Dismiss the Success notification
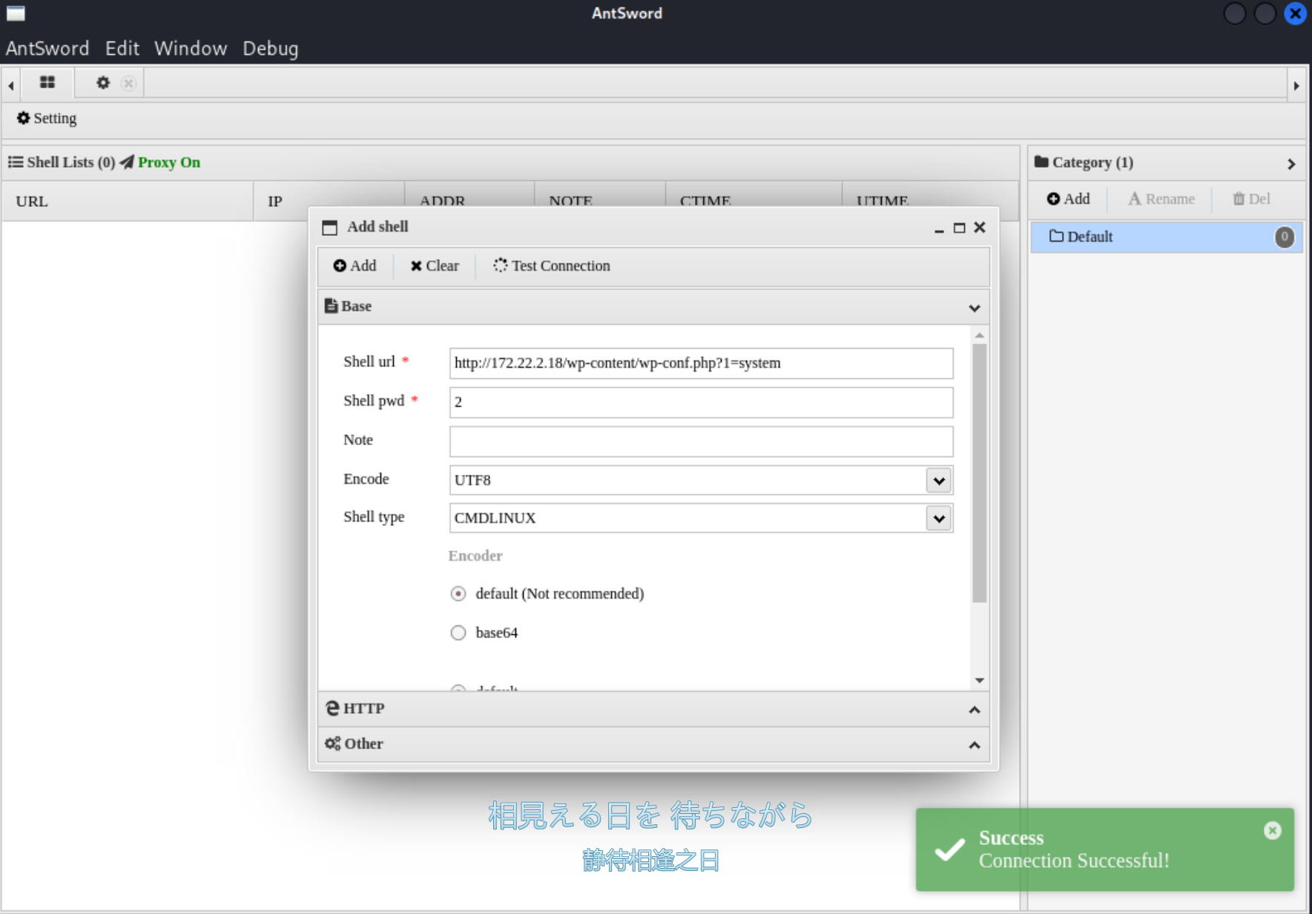Viewport: 1312px width, 914px height. 1272,831
